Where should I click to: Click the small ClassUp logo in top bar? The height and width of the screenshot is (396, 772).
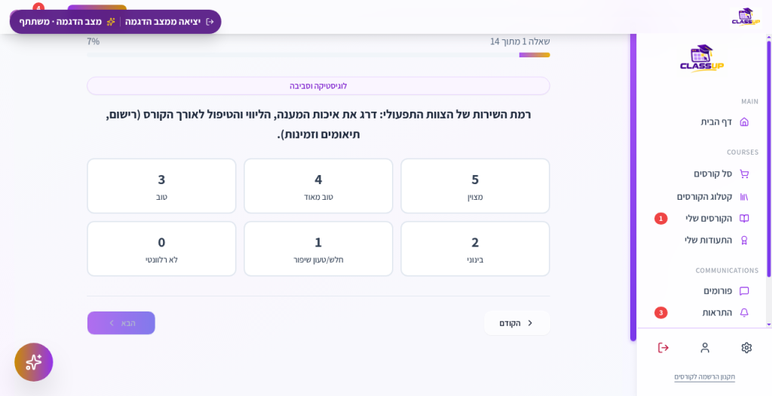(746, 17)
